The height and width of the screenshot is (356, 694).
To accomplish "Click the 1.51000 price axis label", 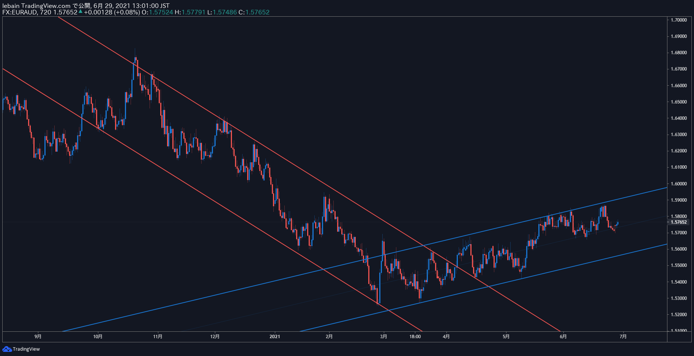I will click(x=679, y=330).
